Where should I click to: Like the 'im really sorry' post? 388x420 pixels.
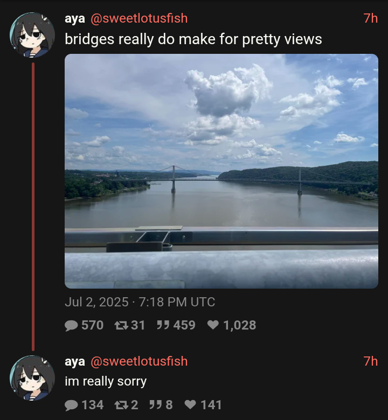(x=190, y=405)
